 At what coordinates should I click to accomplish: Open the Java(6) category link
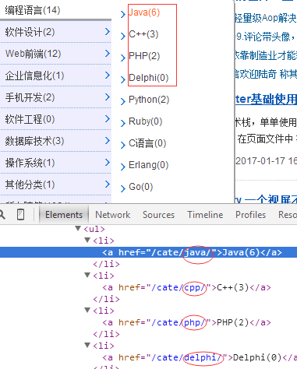(144, 12)
